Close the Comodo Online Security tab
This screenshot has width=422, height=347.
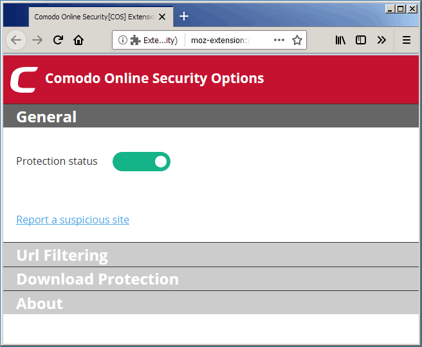tap(162, 17)
